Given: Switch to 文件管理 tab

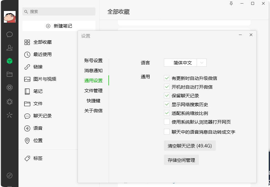Looking at the screenshot, I should pyautogui.click(x=93, y=91).
